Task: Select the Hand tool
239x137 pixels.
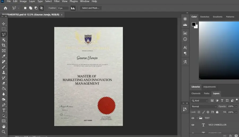Action: pos(3,126)
